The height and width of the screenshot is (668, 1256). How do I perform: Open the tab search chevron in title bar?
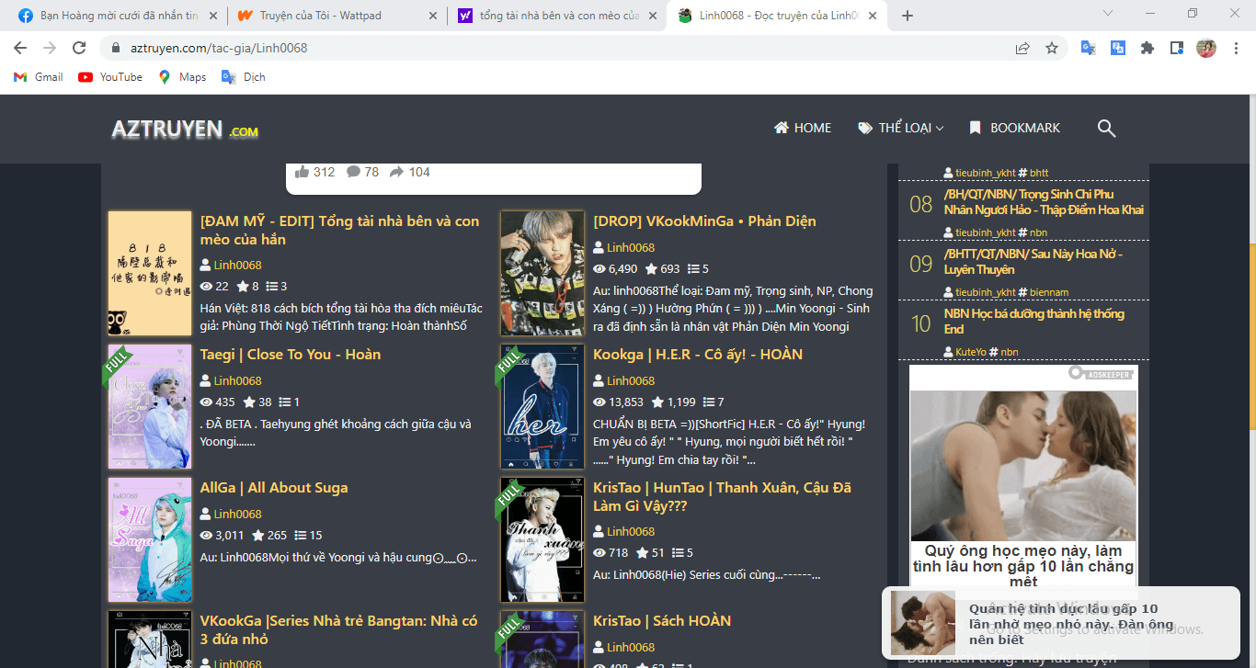(1108, 14)
